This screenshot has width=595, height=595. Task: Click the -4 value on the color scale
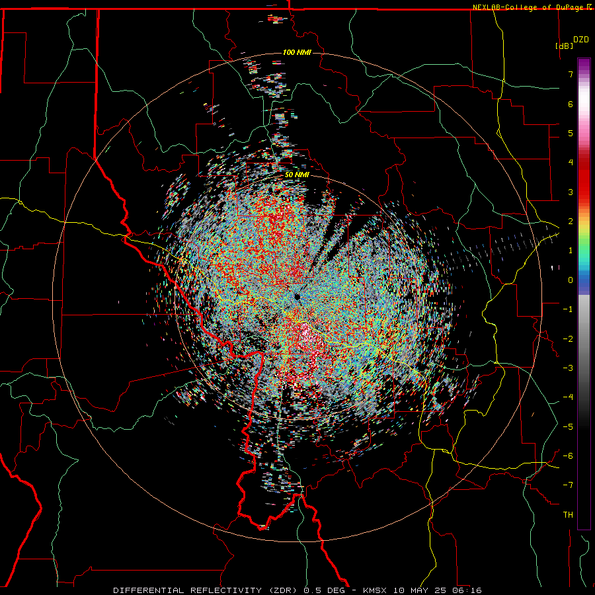[568, 397]
